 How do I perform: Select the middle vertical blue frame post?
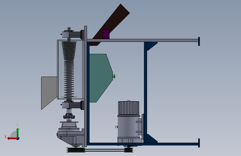(145, 92)
